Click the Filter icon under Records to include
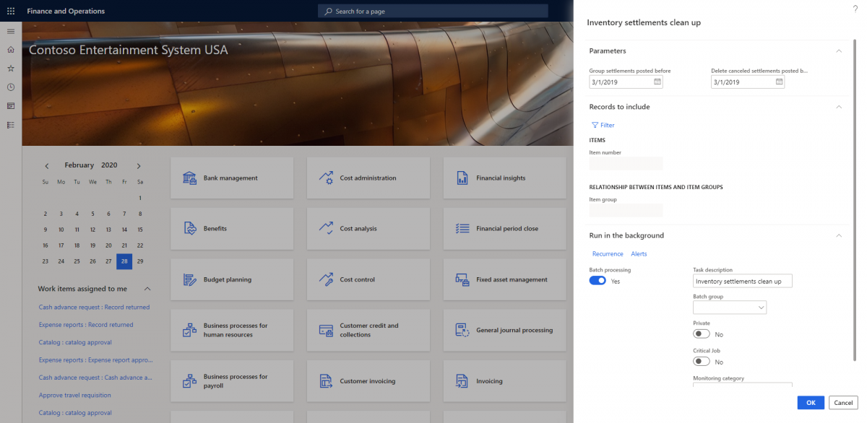Viewport: 867px width, 423px height. pyautogui.click(x=595, y=126)
